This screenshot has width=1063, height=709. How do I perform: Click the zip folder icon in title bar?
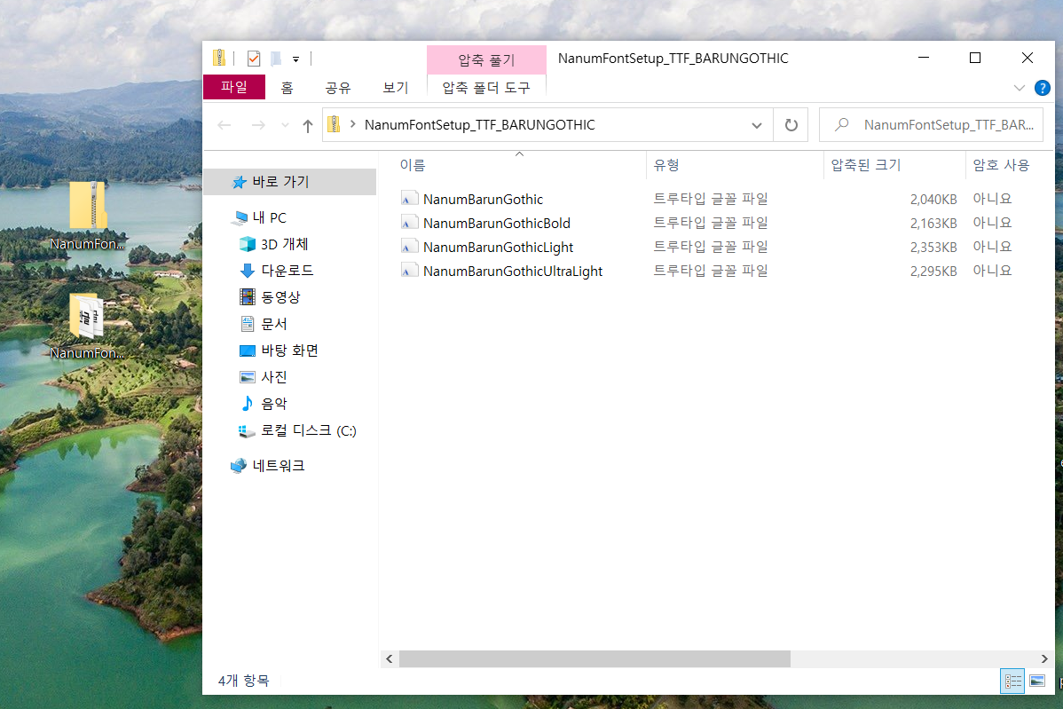point(219,59)
